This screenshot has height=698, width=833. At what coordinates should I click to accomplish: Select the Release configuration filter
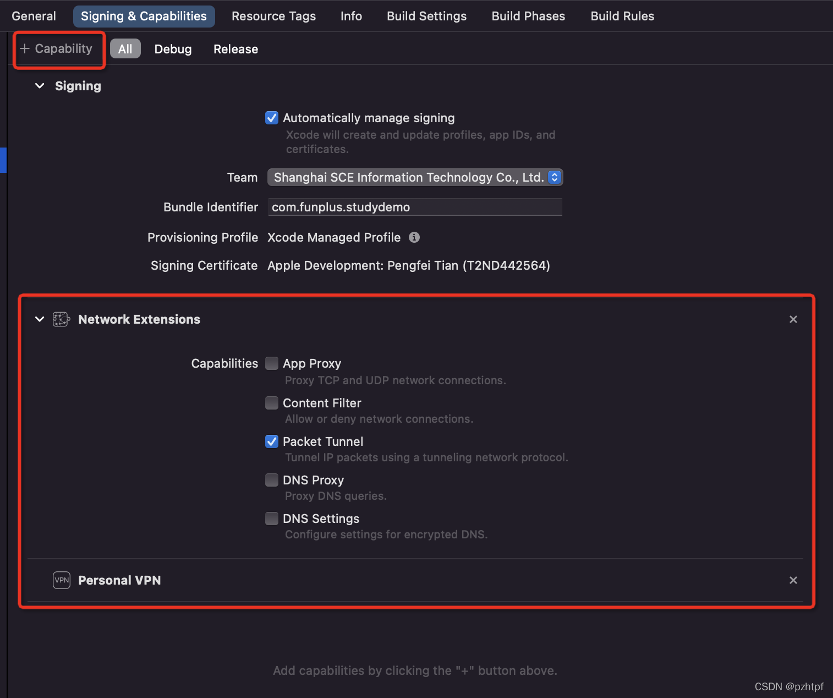236,49
